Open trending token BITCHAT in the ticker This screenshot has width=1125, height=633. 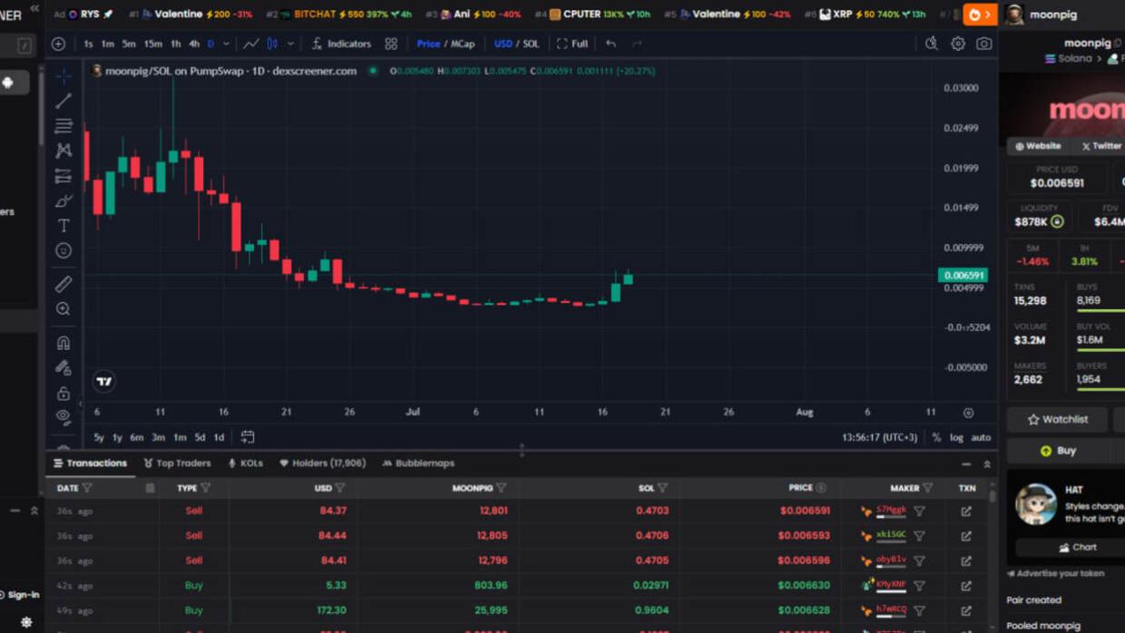click(314, 15)
